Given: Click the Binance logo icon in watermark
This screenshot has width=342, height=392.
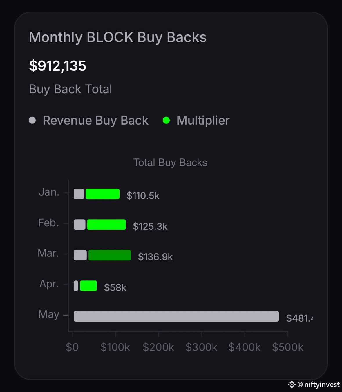Looking at the screenshot, I should (292, 384).
